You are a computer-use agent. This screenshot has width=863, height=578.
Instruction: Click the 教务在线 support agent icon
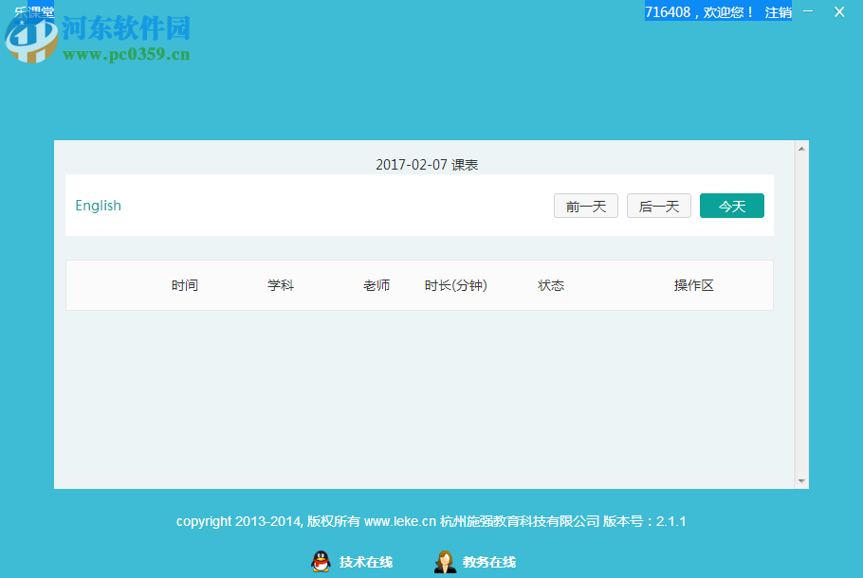445,562
